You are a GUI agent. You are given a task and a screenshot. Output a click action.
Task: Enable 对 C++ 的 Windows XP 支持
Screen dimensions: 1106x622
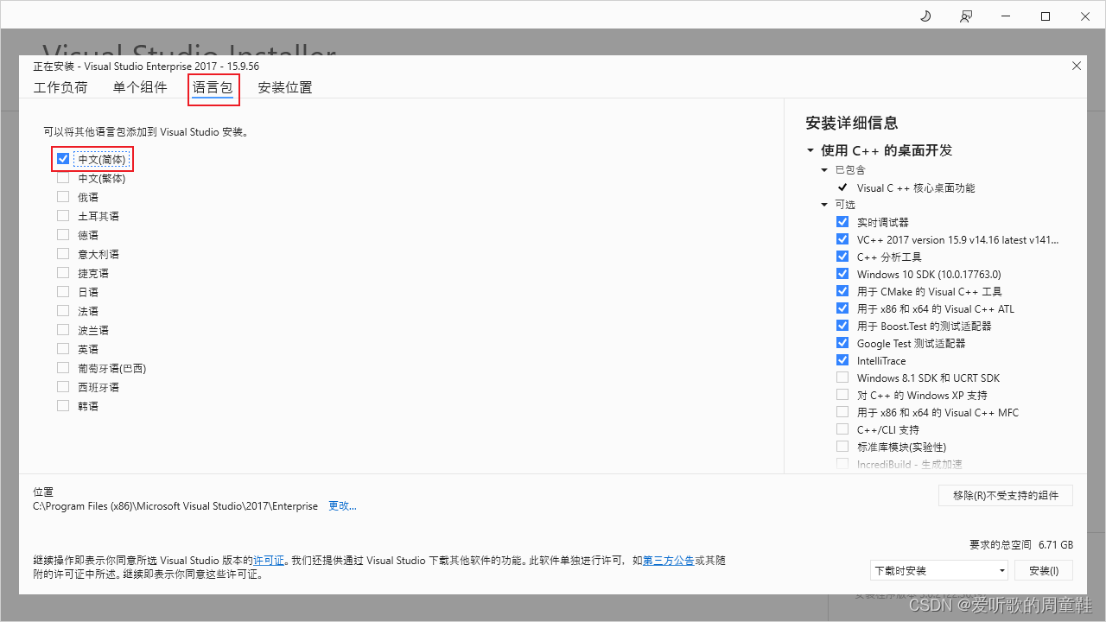pos(842,394)
